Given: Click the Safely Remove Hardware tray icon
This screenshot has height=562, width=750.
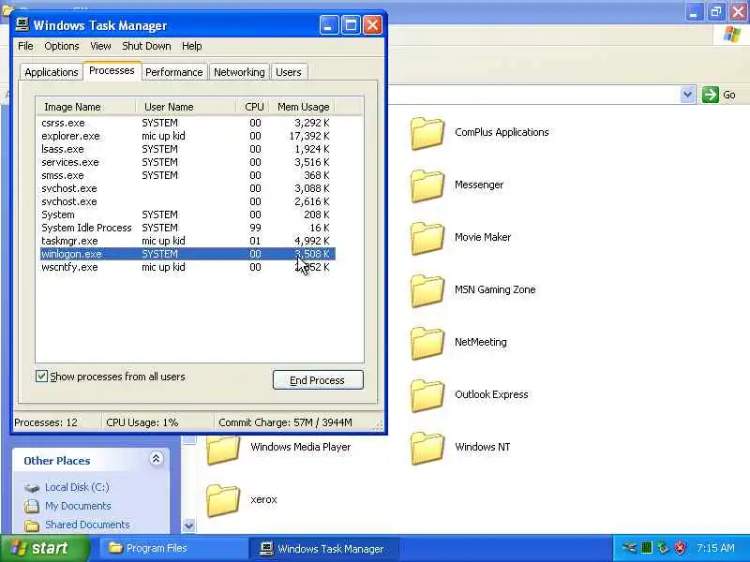Looking at the screenshot, I should [x=663, y=548].
